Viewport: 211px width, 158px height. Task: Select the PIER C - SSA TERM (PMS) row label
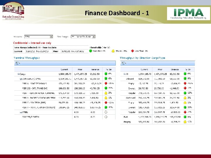(x=34, y=103)
